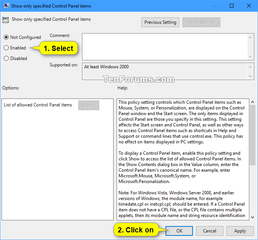
Task: Click the grayed Next Setting button
Action: tap(201, 22)
